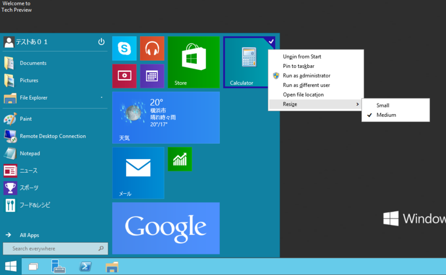This screenshot has width=446, height=275.
Task: Open Task View on the taskbar
Action: [33, 267]
